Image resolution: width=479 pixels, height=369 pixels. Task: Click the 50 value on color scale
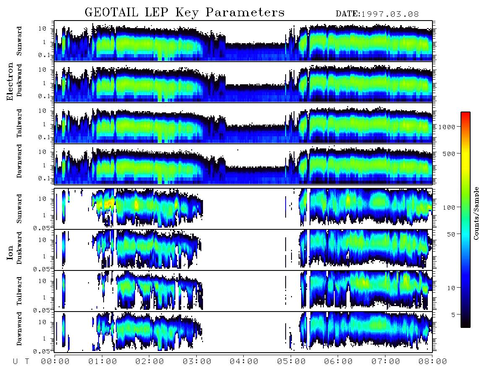coord(451,234)
